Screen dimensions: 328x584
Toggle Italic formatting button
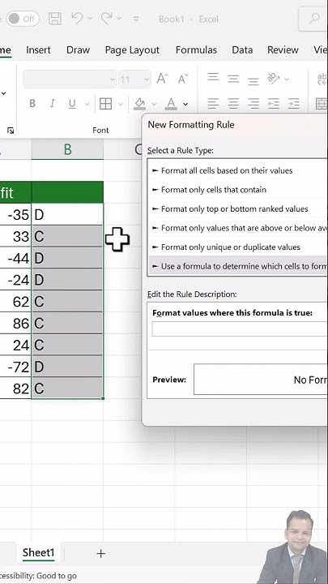point(52,104)
